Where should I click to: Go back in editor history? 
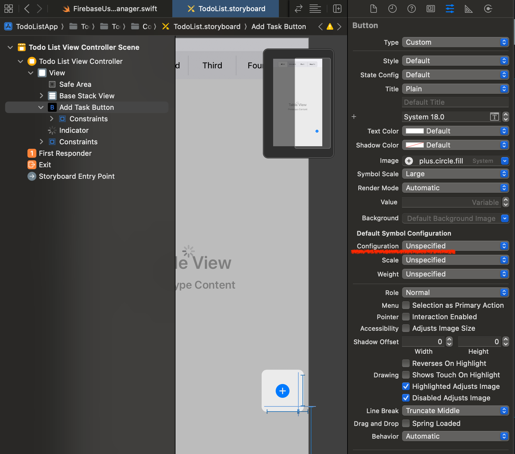tap(27, 9)
